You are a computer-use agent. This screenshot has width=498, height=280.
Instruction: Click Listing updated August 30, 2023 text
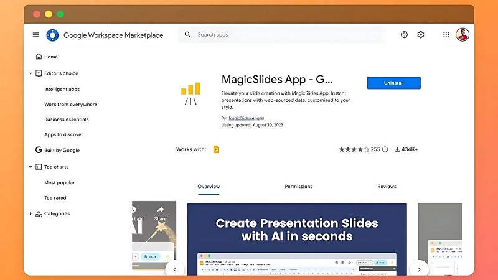[x=252, y=125]
